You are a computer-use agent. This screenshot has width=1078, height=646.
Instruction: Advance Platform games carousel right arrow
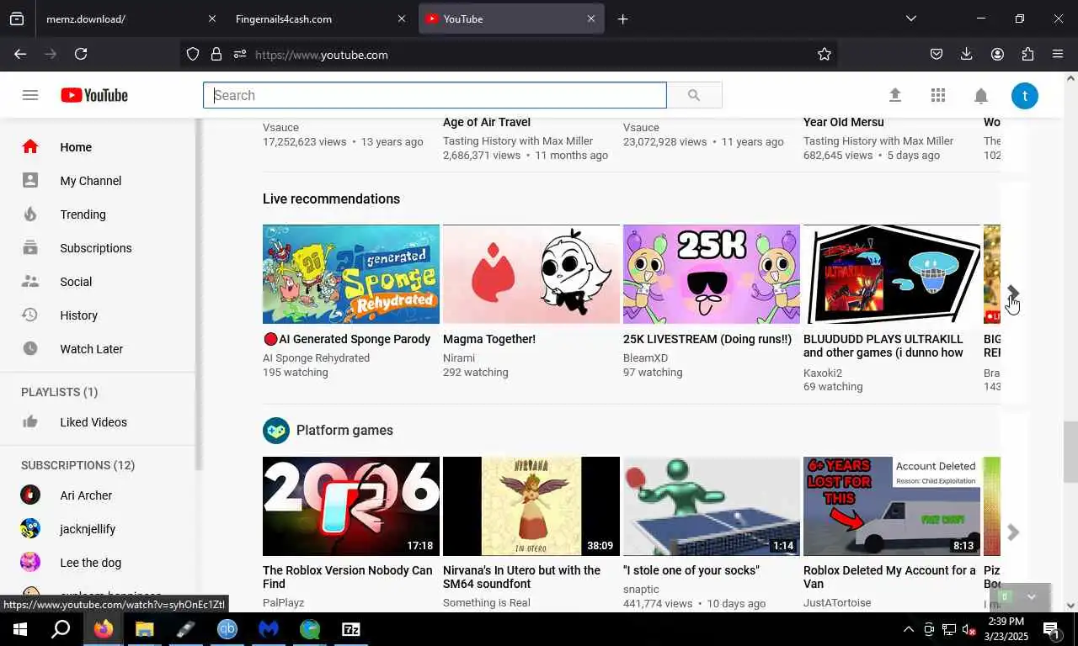coord(1013,532)
